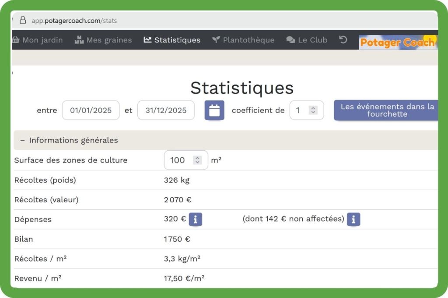Open Le Club menu item
Image resolution: width=448 pixels, height=298 pixels.
click(x=307, y=40)
